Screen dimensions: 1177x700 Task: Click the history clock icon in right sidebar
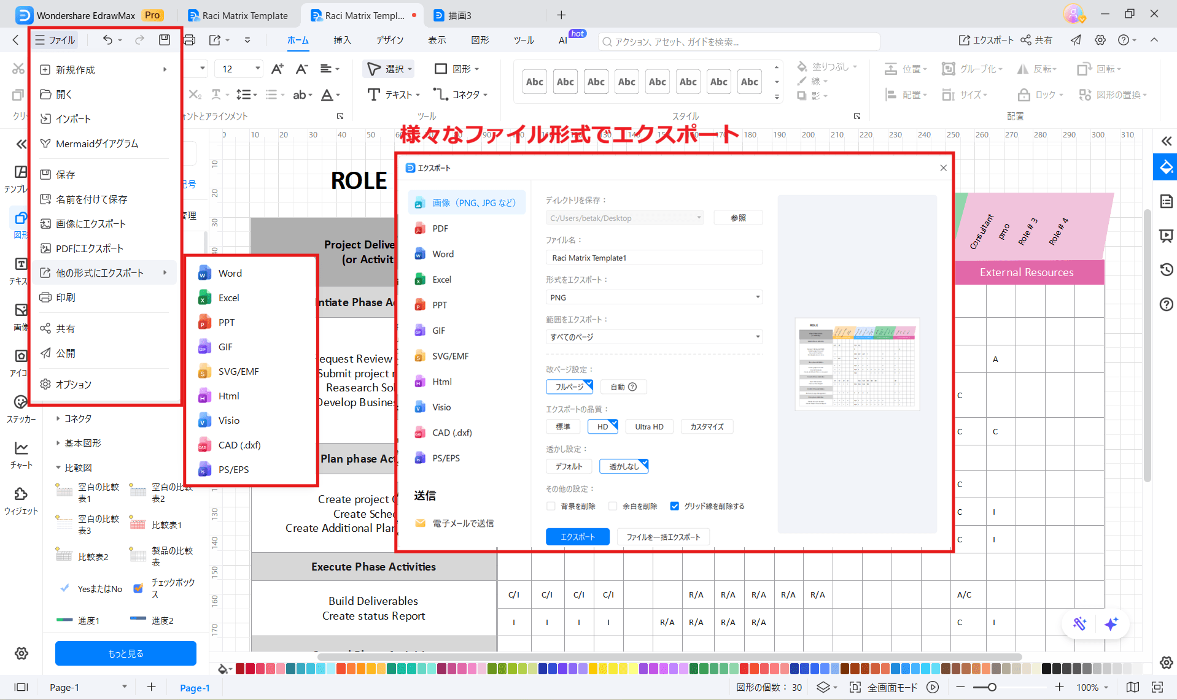tap(1166, 269)
